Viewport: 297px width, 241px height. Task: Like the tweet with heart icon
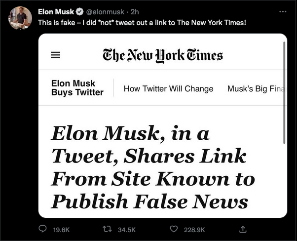tap(174, 229)
